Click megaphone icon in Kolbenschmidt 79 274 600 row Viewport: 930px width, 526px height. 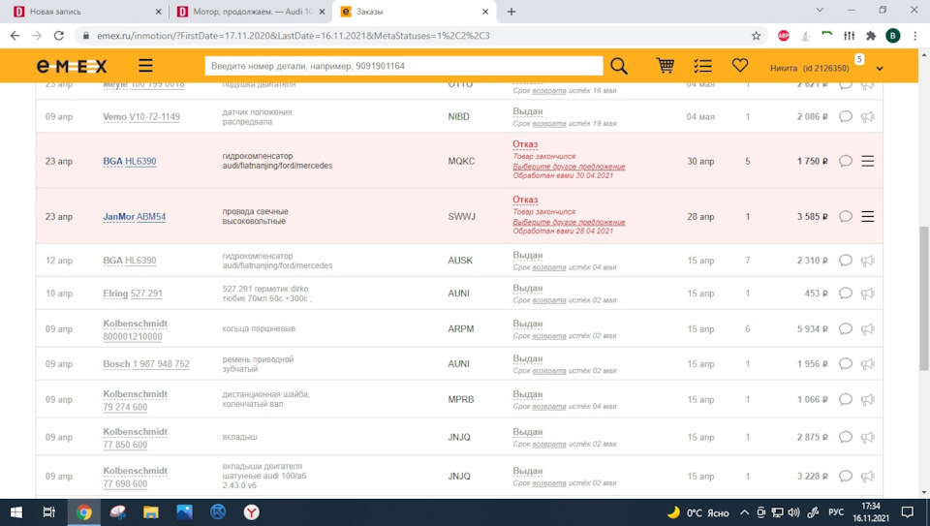pos(868,400)
